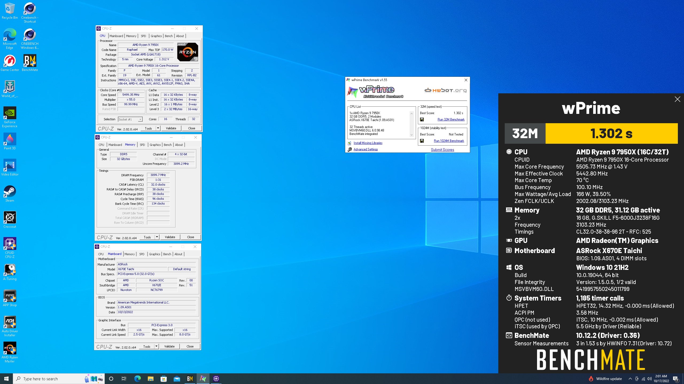Viewport: 684px width, 384px height.
Task: Open Auto Driver Installer desktop icon
Action: pos(10,326)
